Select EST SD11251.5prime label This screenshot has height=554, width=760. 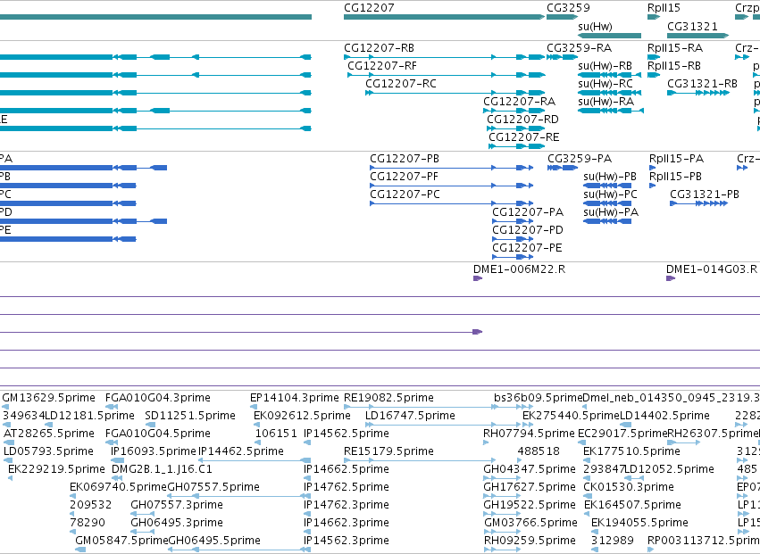pos(190,416)
